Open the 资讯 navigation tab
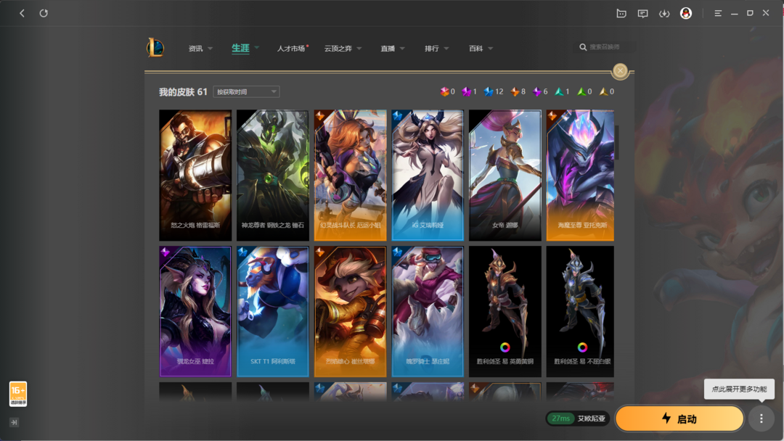Viewport: 784px width, 441px height. pyautogui.click(x=195, y=49)
